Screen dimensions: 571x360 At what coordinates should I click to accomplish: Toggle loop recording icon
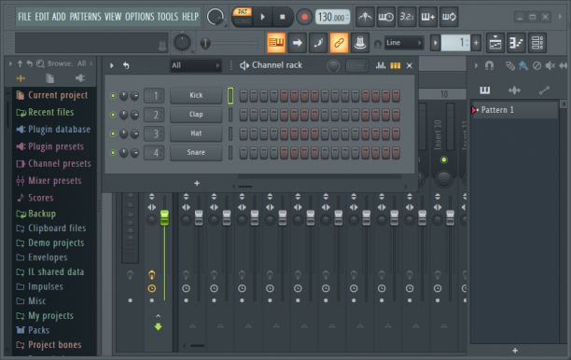pyautogui.click(x=449, y=17)
